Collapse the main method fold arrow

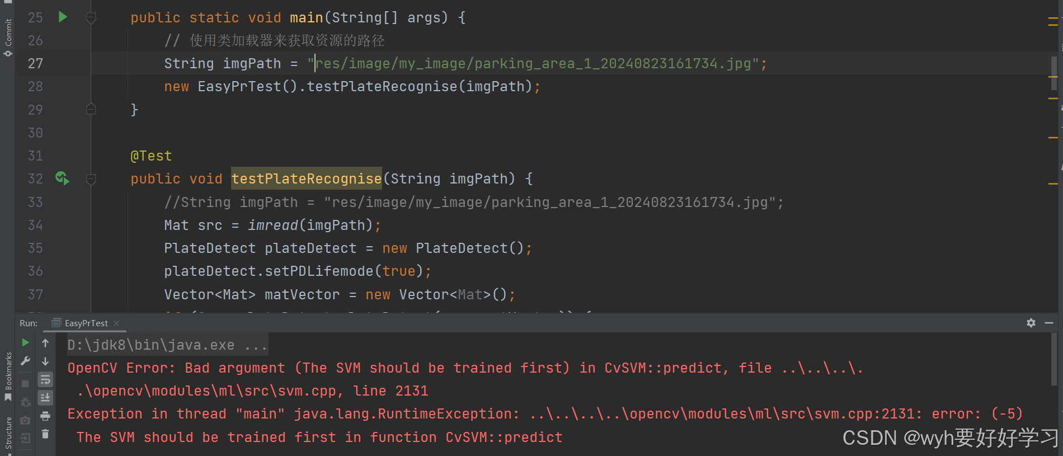[x=91, y=17]
